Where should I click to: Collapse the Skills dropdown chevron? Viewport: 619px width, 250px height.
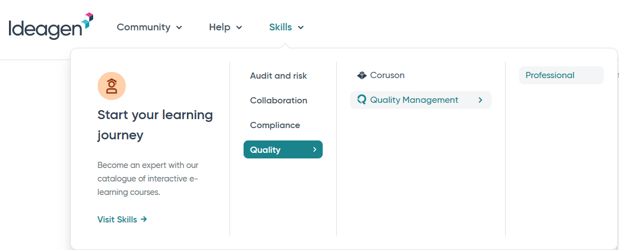300,28
